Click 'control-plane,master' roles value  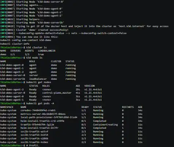57,93
